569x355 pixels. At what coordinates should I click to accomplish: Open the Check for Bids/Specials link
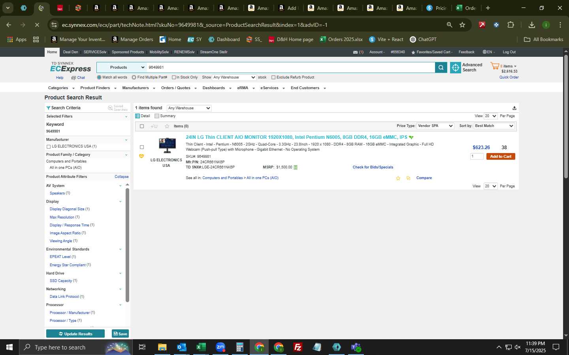click(373, 167)
